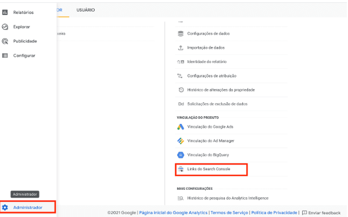Click the Dd icon for data deletion requests
Screen dimensions: 348x217
[x=181, y=104]
